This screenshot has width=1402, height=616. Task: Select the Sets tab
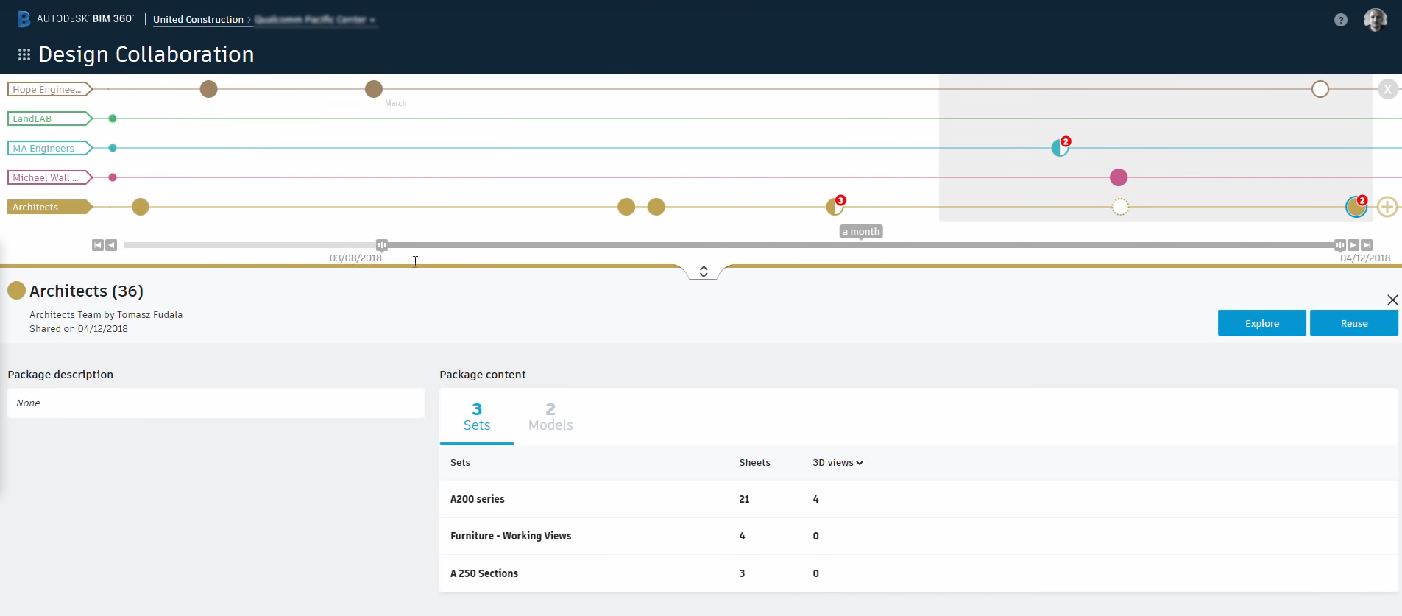coord(476,417)
